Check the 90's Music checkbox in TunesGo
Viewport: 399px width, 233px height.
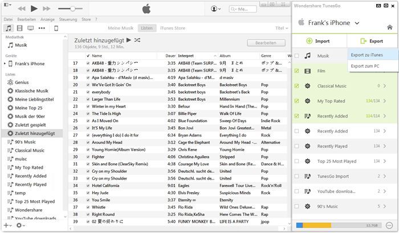(x=297, y=206)
